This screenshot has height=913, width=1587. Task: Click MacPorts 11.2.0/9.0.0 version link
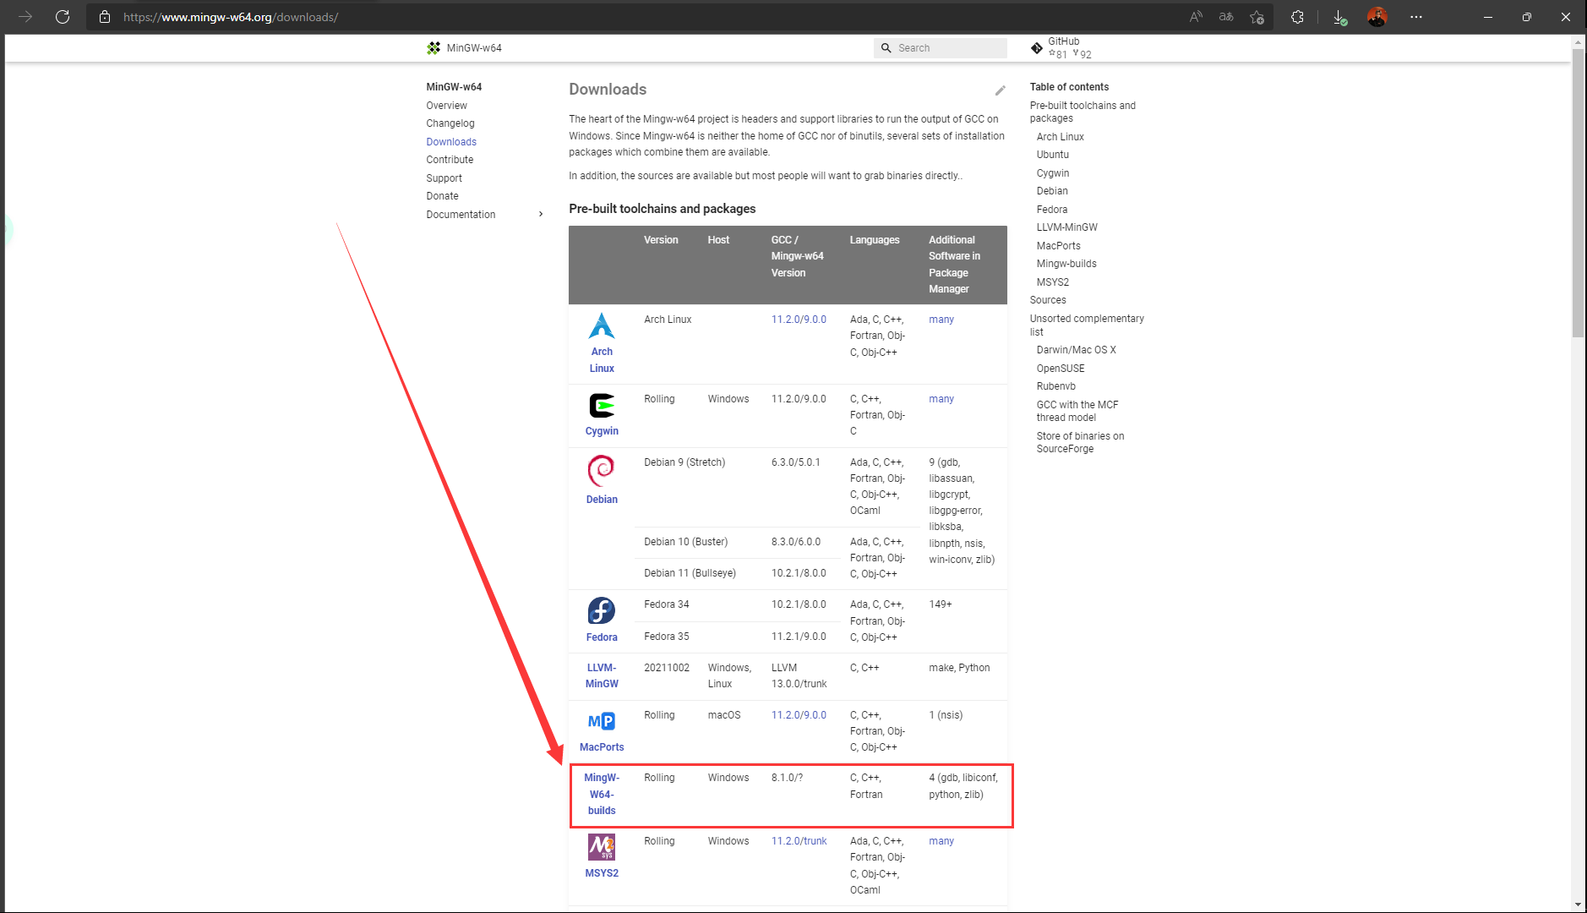[x=799, y=715]
